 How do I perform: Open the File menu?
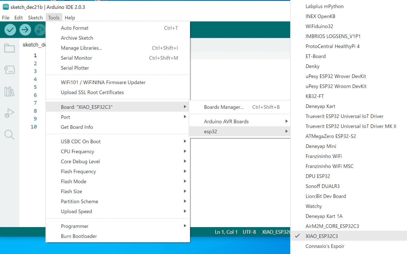[6, 17]
